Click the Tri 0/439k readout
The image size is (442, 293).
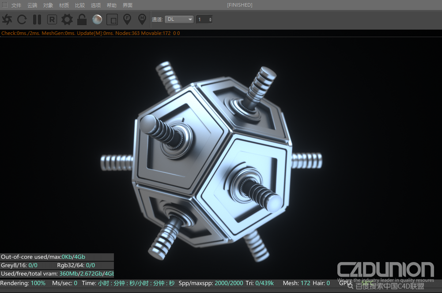pos(259,283)
